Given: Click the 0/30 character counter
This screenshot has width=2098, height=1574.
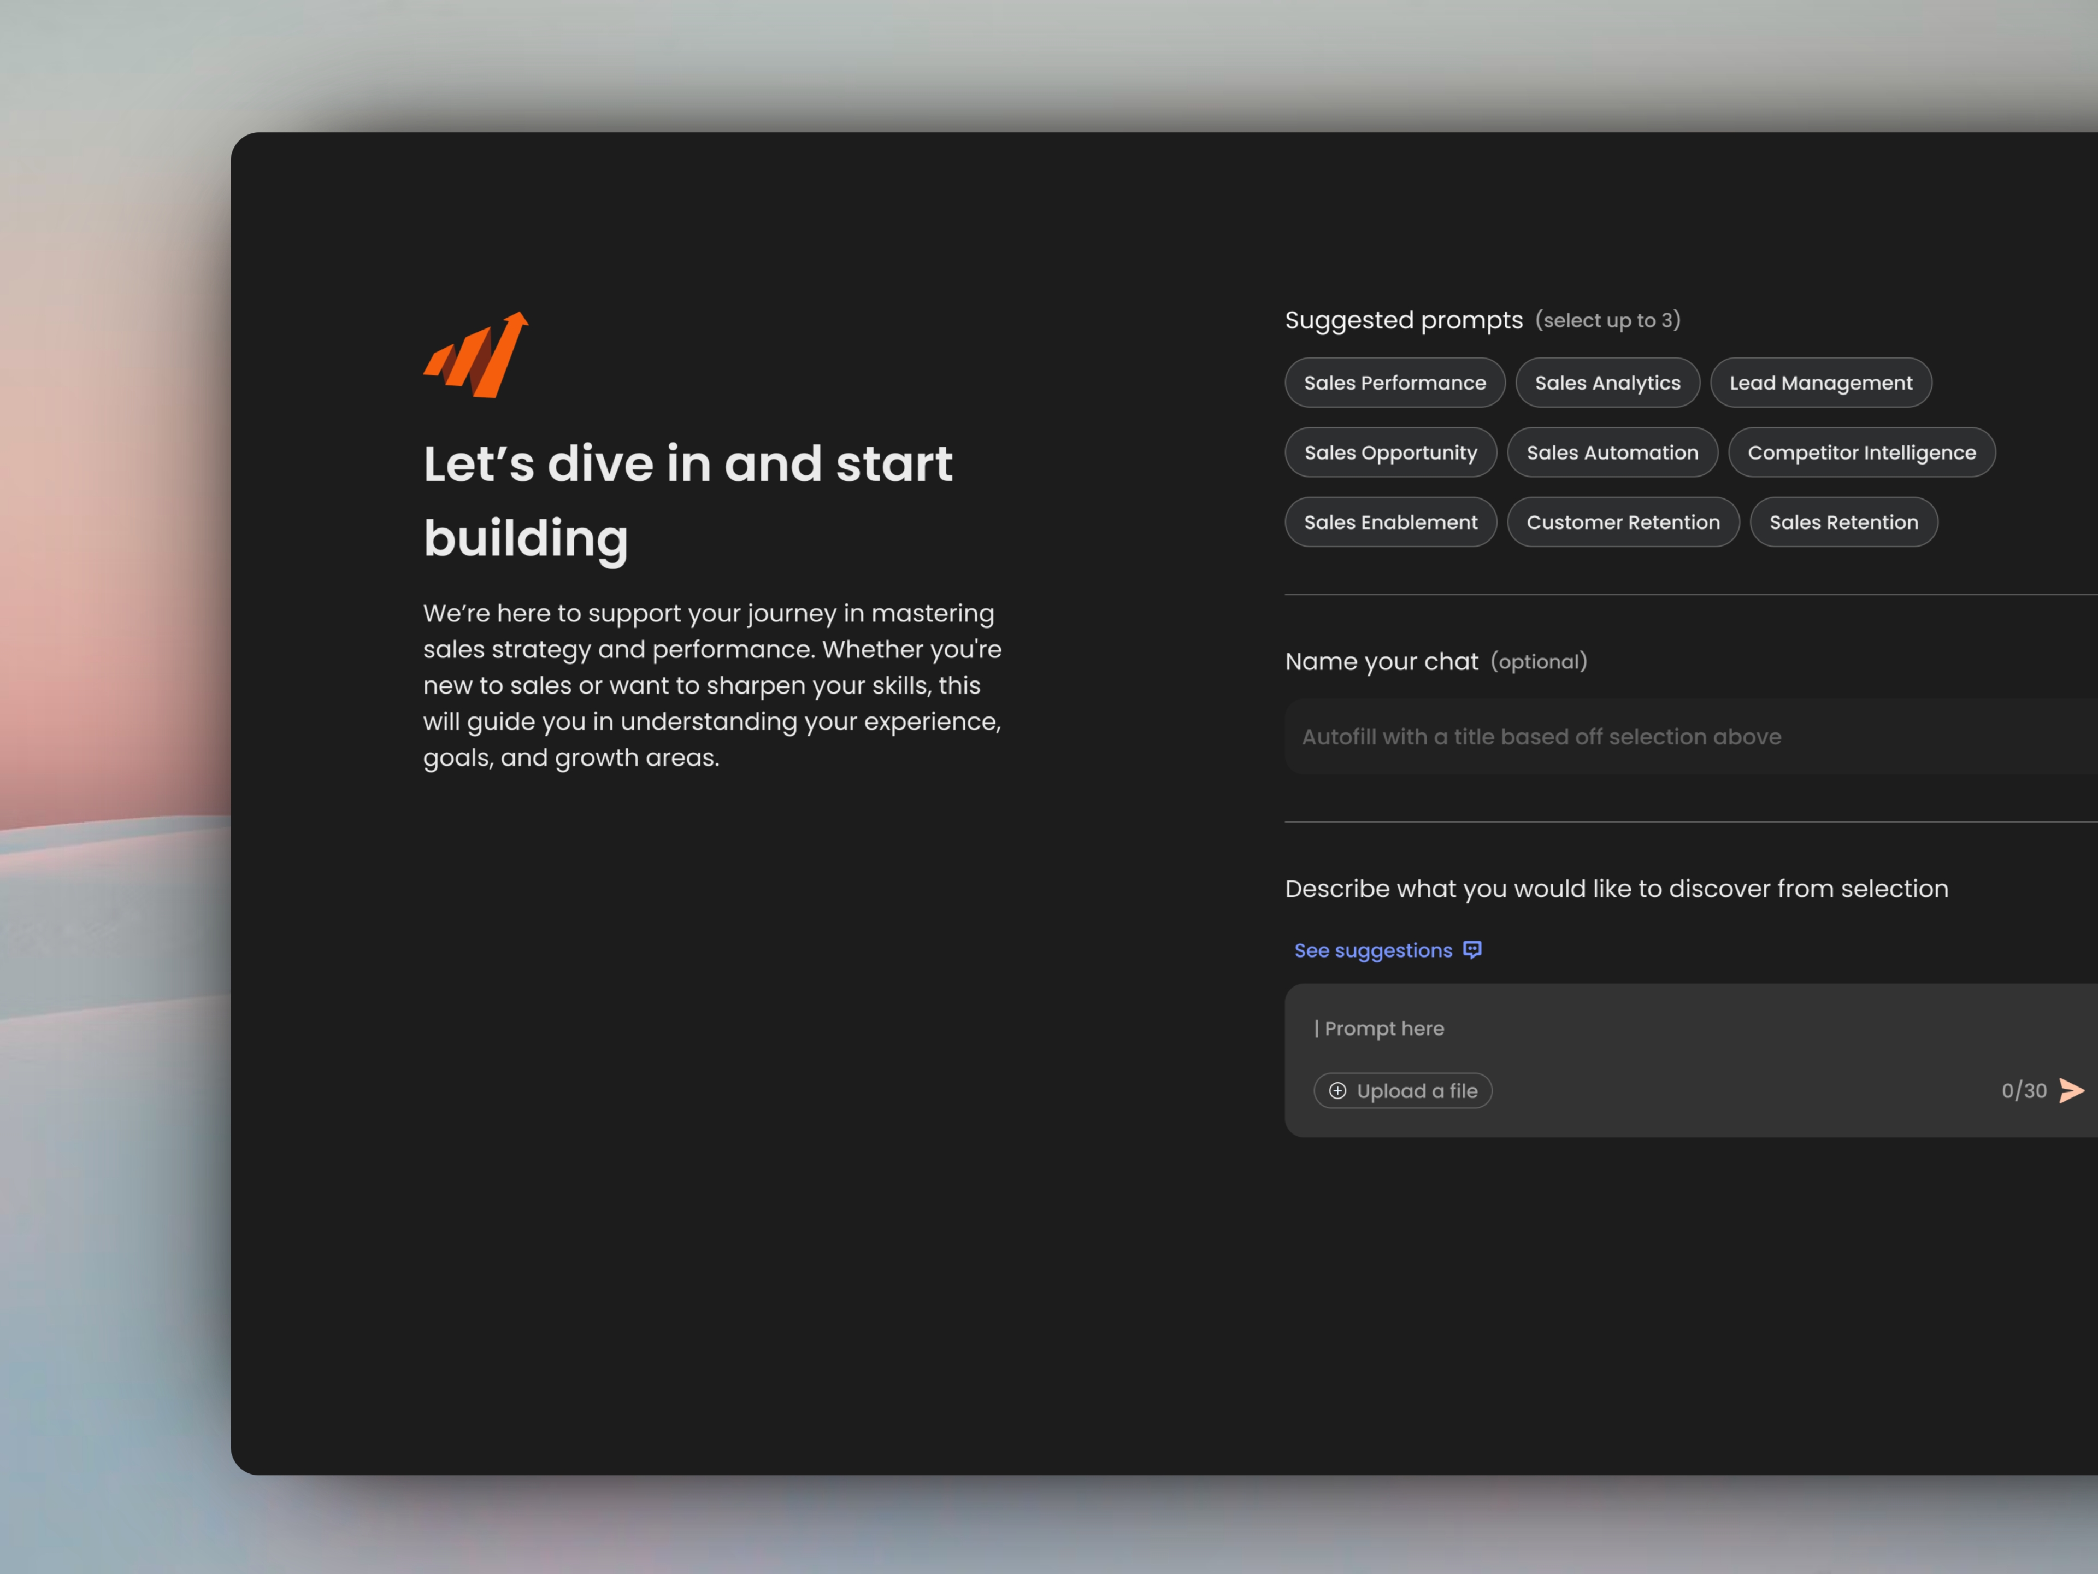Looking at the screenshot, I should click(2023, 1091).
